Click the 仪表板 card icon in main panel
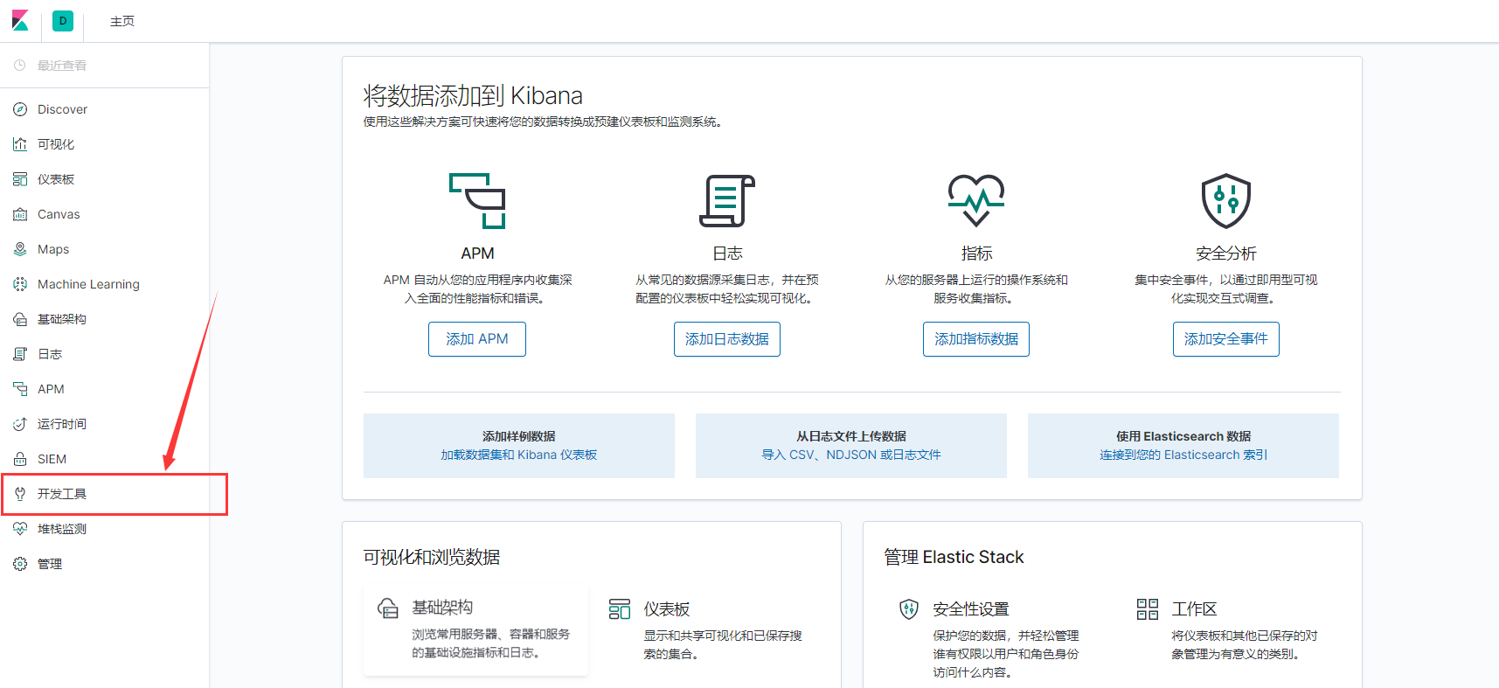Viewport: 1499px width, 688px height. [620, 609]
